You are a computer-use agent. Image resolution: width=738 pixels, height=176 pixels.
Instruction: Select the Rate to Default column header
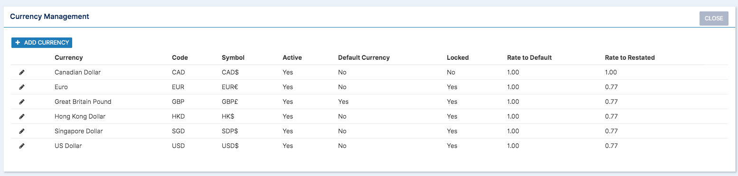(530, 57)
